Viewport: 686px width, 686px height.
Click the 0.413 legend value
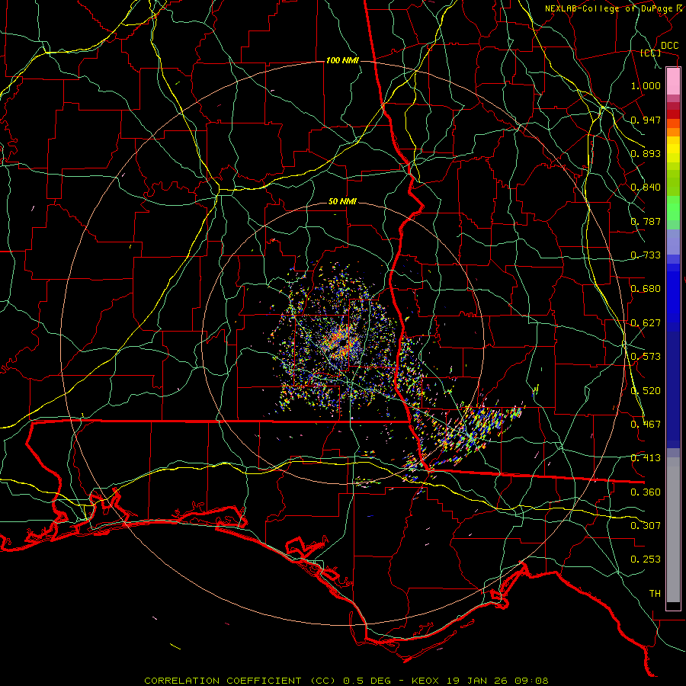(x=646, y=458)
